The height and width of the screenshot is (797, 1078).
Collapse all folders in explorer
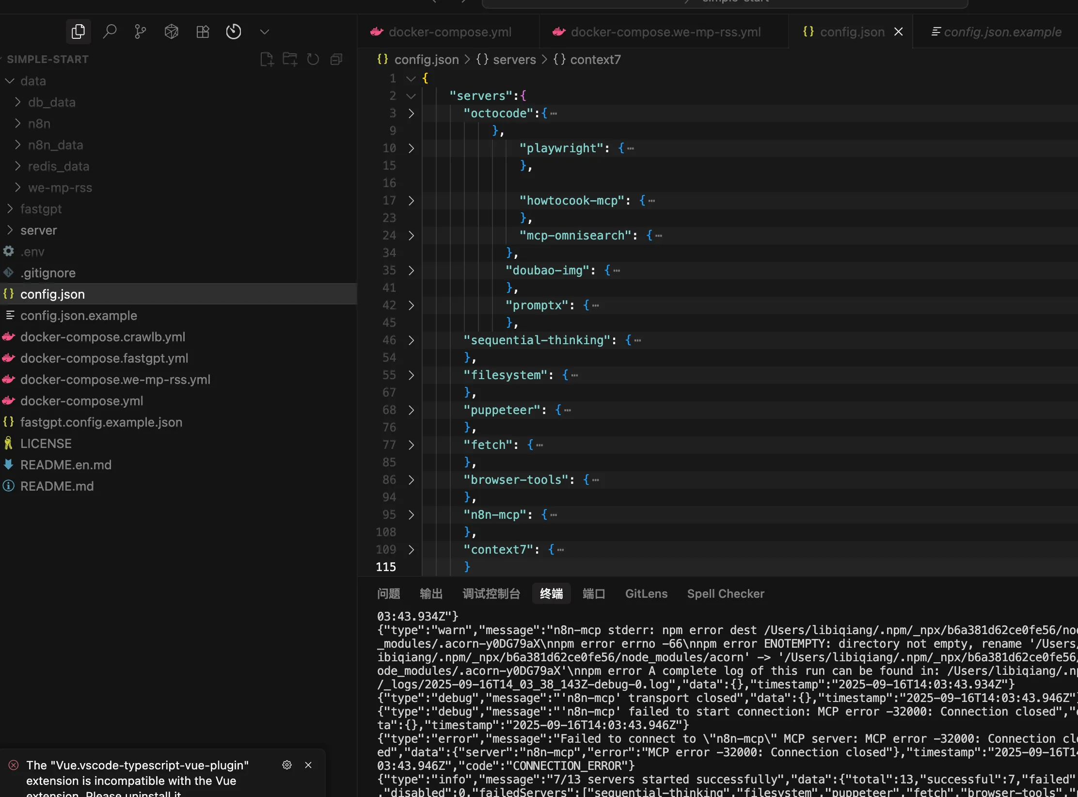(x=336, y=60)
